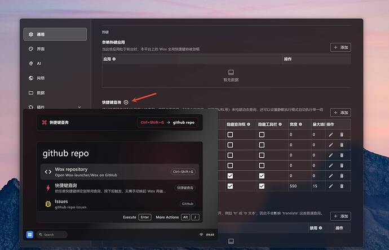Select the Issues result in the preview
389x250 pixels.
coord(120,204)
